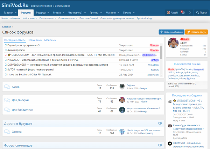Select the Мои темы tab
Screen dimensions: 210x149
point(50,40)
